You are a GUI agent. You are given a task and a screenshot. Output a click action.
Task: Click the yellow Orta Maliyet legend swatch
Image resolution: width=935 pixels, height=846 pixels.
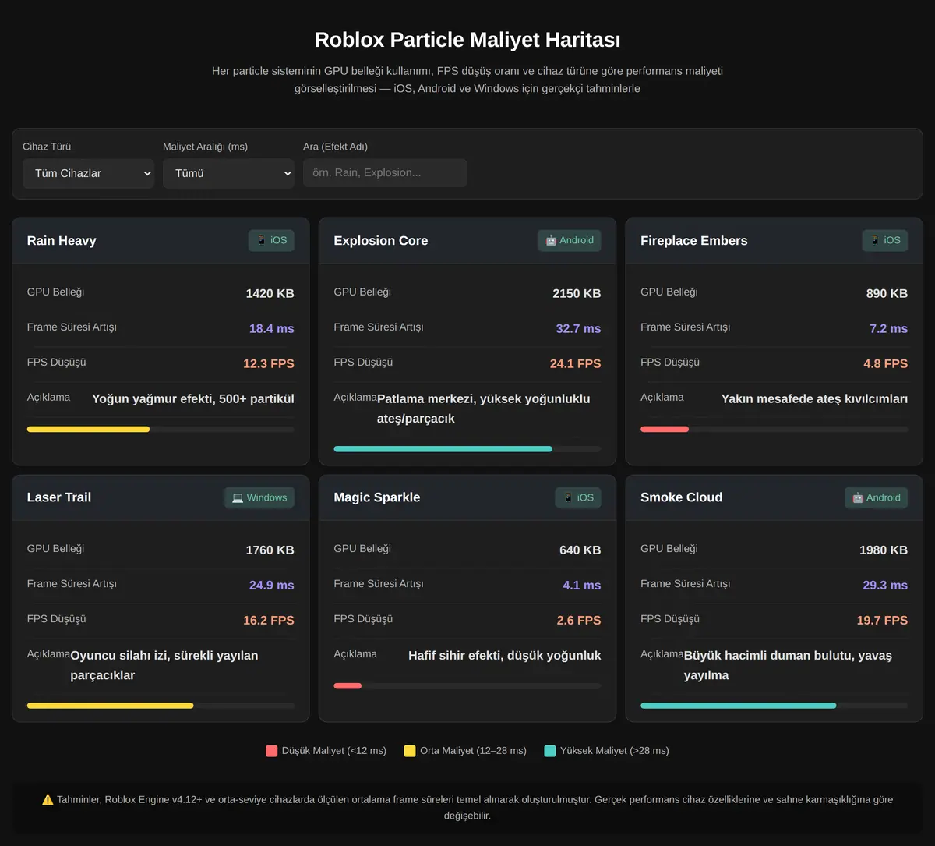[410, 751]
